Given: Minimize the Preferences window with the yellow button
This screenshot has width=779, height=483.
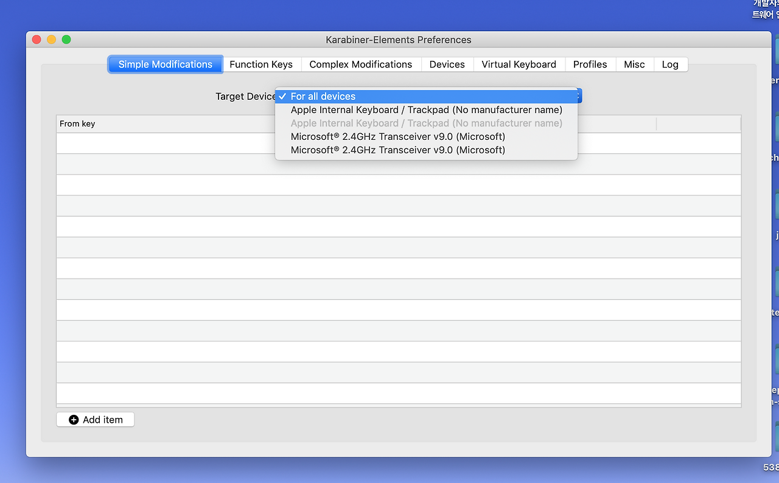Looking at the screenshot, I should (x=52, y=40).
